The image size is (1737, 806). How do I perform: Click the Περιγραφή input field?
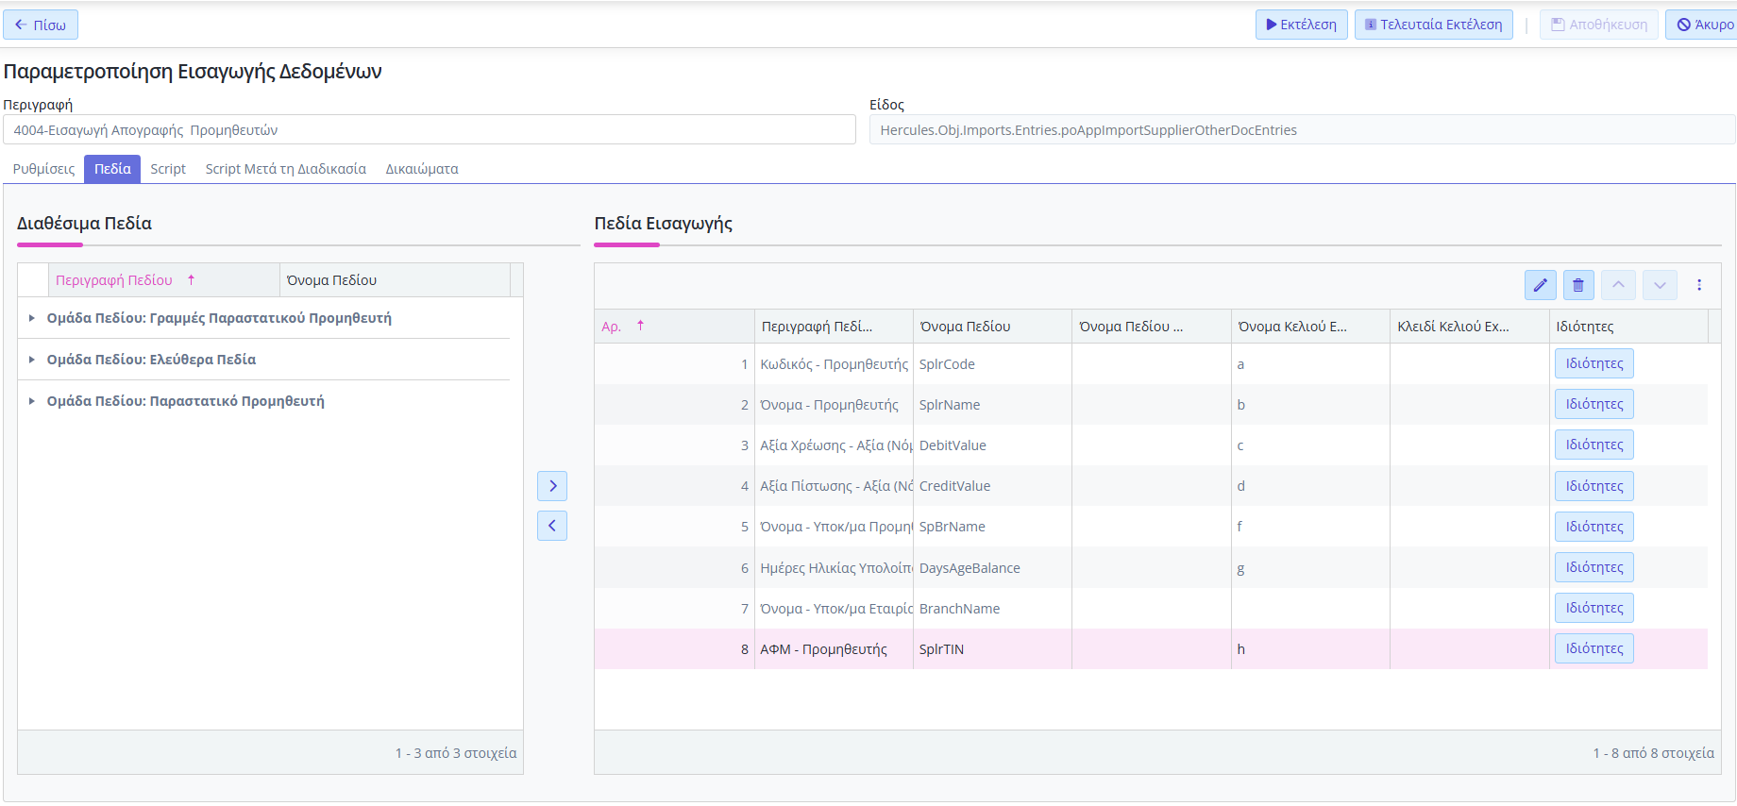[430, 130]
